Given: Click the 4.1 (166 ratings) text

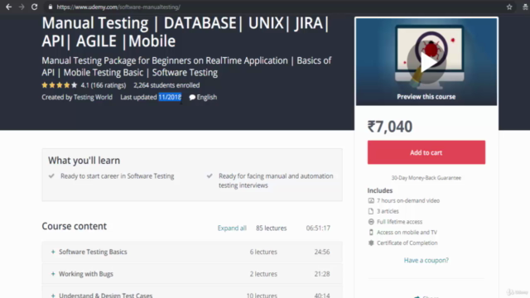Looking at the screenshot, I should point(103,85).
